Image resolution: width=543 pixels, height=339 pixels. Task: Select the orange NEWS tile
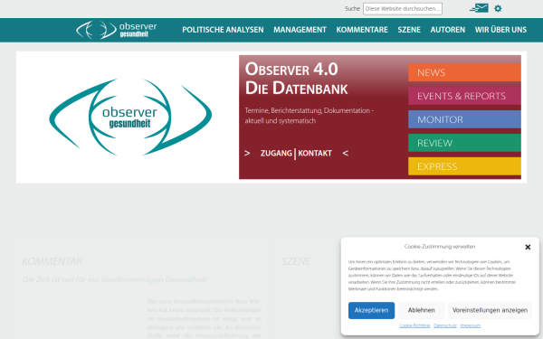point(464,72)
